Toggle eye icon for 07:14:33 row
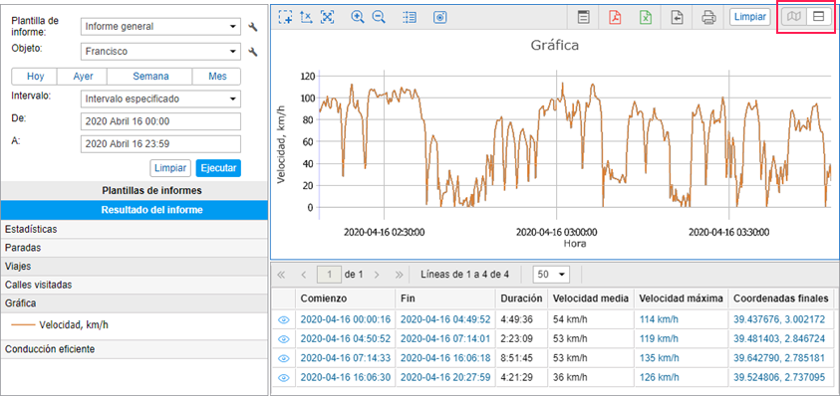Screen dimensions: 840x396 (x=284, y=358)
